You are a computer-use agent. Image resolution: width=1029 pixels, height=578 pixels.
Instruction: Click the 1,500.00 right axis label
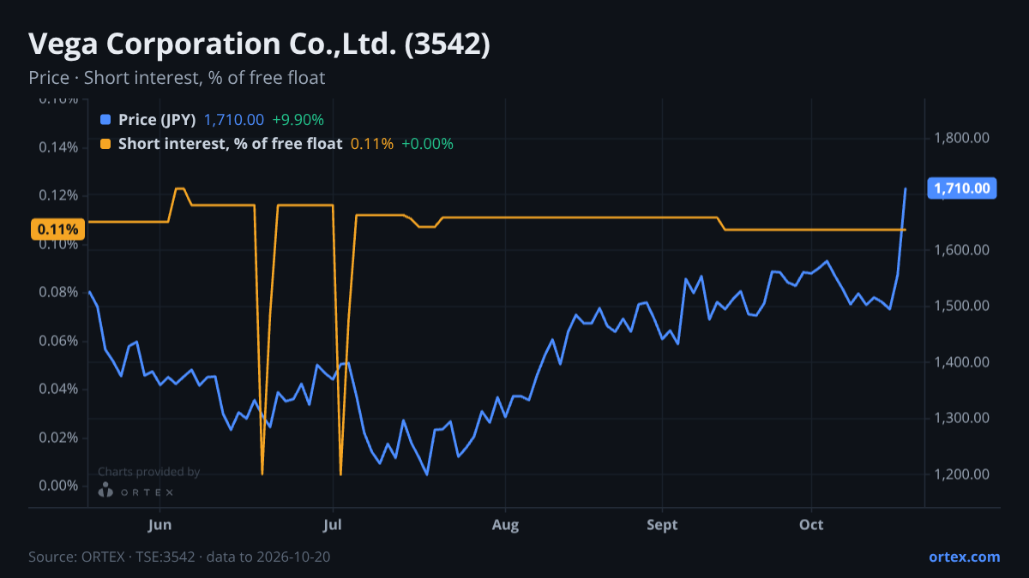963,306
